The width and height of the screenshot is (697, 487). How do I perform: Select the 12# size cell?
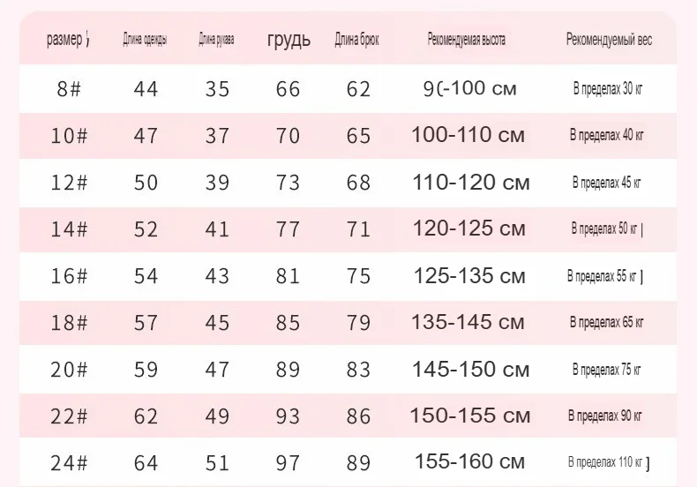pyautogui.click(x=69, y=183)
